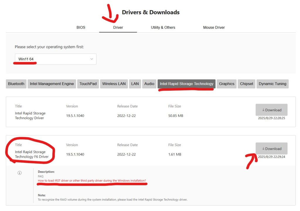Click the 'Please select your operating system first' label
Viewport: 300px width, 211px height.
tap(49, 47)
